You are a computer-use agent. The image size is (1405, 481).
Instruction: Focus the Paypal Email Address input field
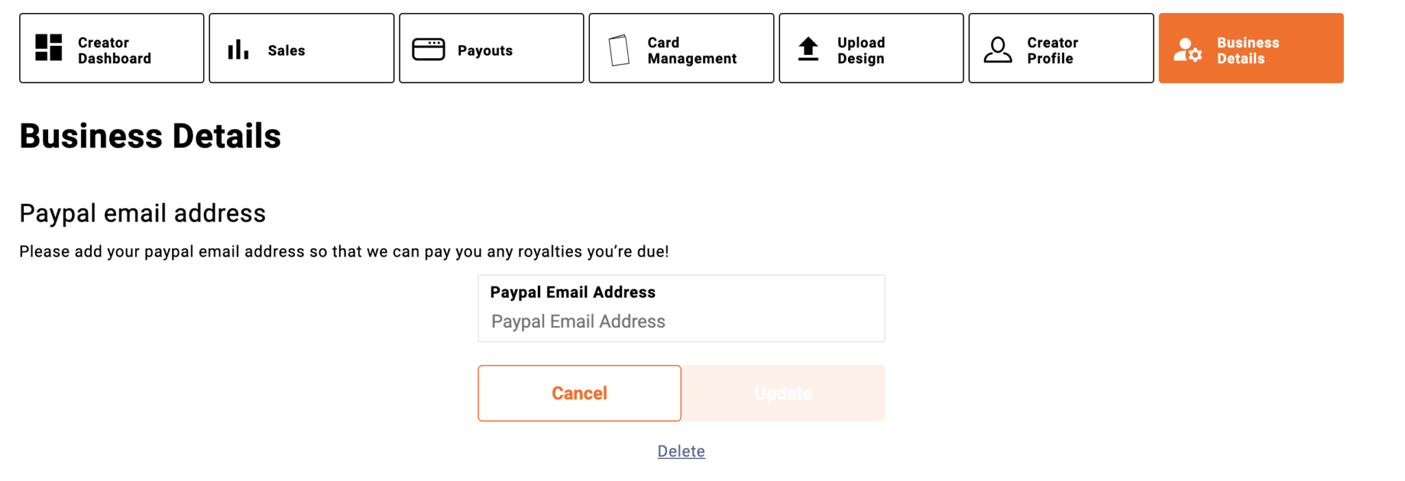click(x=681, y=322)
